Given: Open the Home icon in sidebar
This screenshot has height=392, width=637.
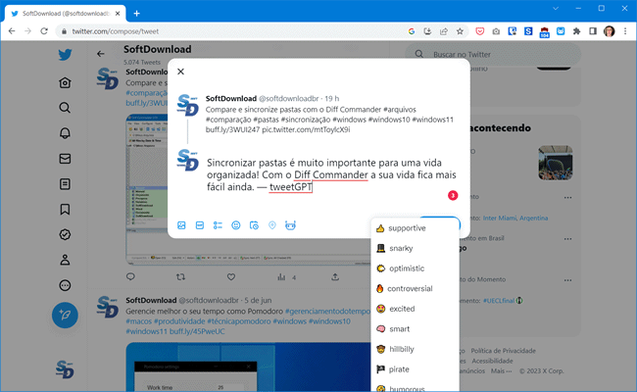Looking at the screenshot, I should [65, 83].
